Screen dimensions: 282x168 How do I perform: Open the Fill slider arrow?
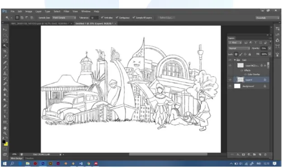click(x=270, y=54)
